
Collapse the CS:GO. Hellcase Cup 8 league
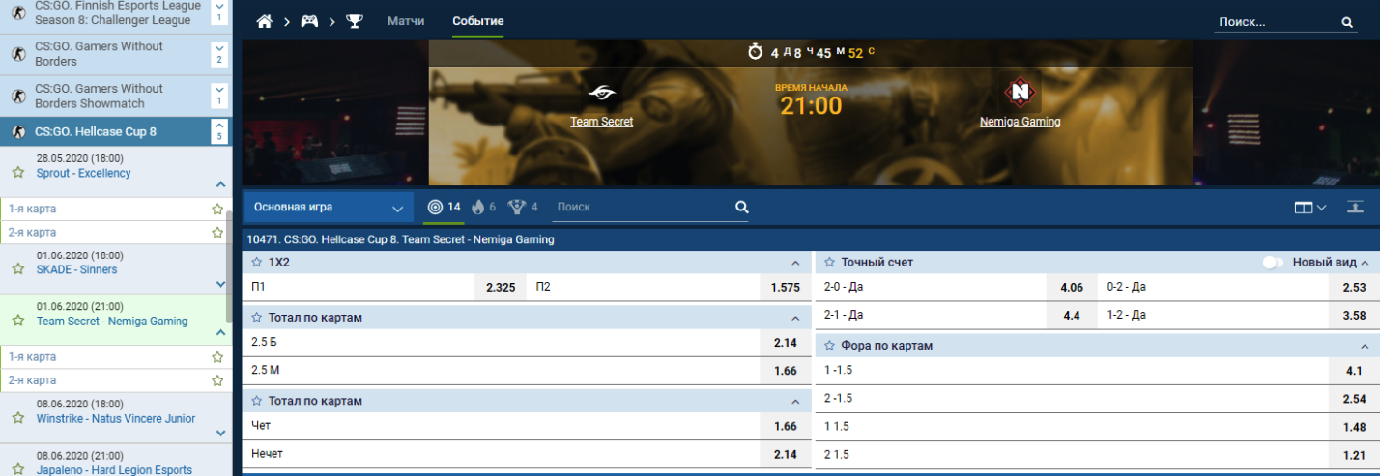[x=218, y=130]
